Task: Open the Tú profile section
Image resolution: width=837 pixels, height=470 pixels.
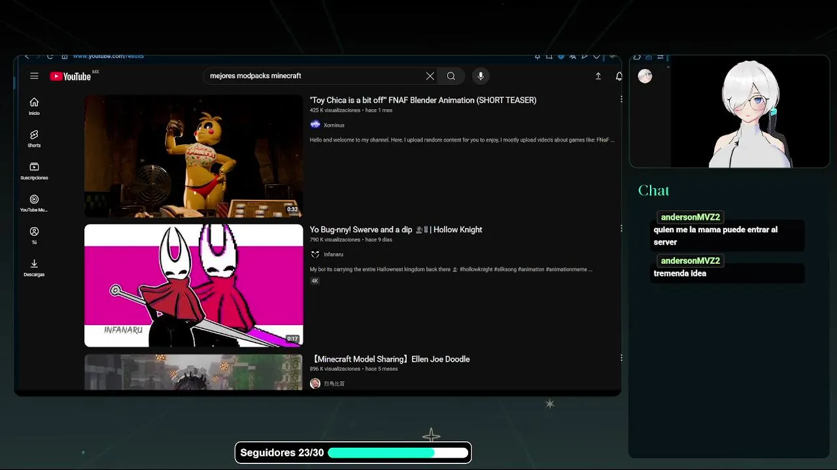Action: coord(34,236)
